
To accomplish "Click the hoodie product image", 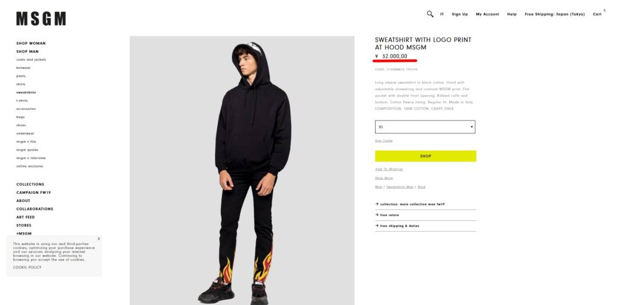I will [x=242, y=171].
